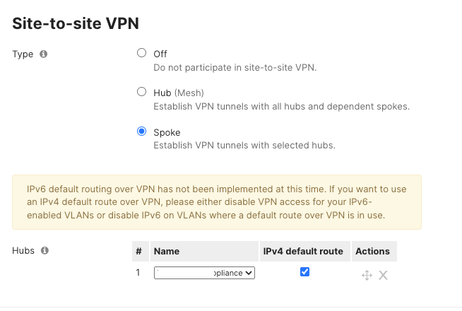Click the info icon next to Hubs
Viewport: 462px width, 311px height.
tap(45, 251)
